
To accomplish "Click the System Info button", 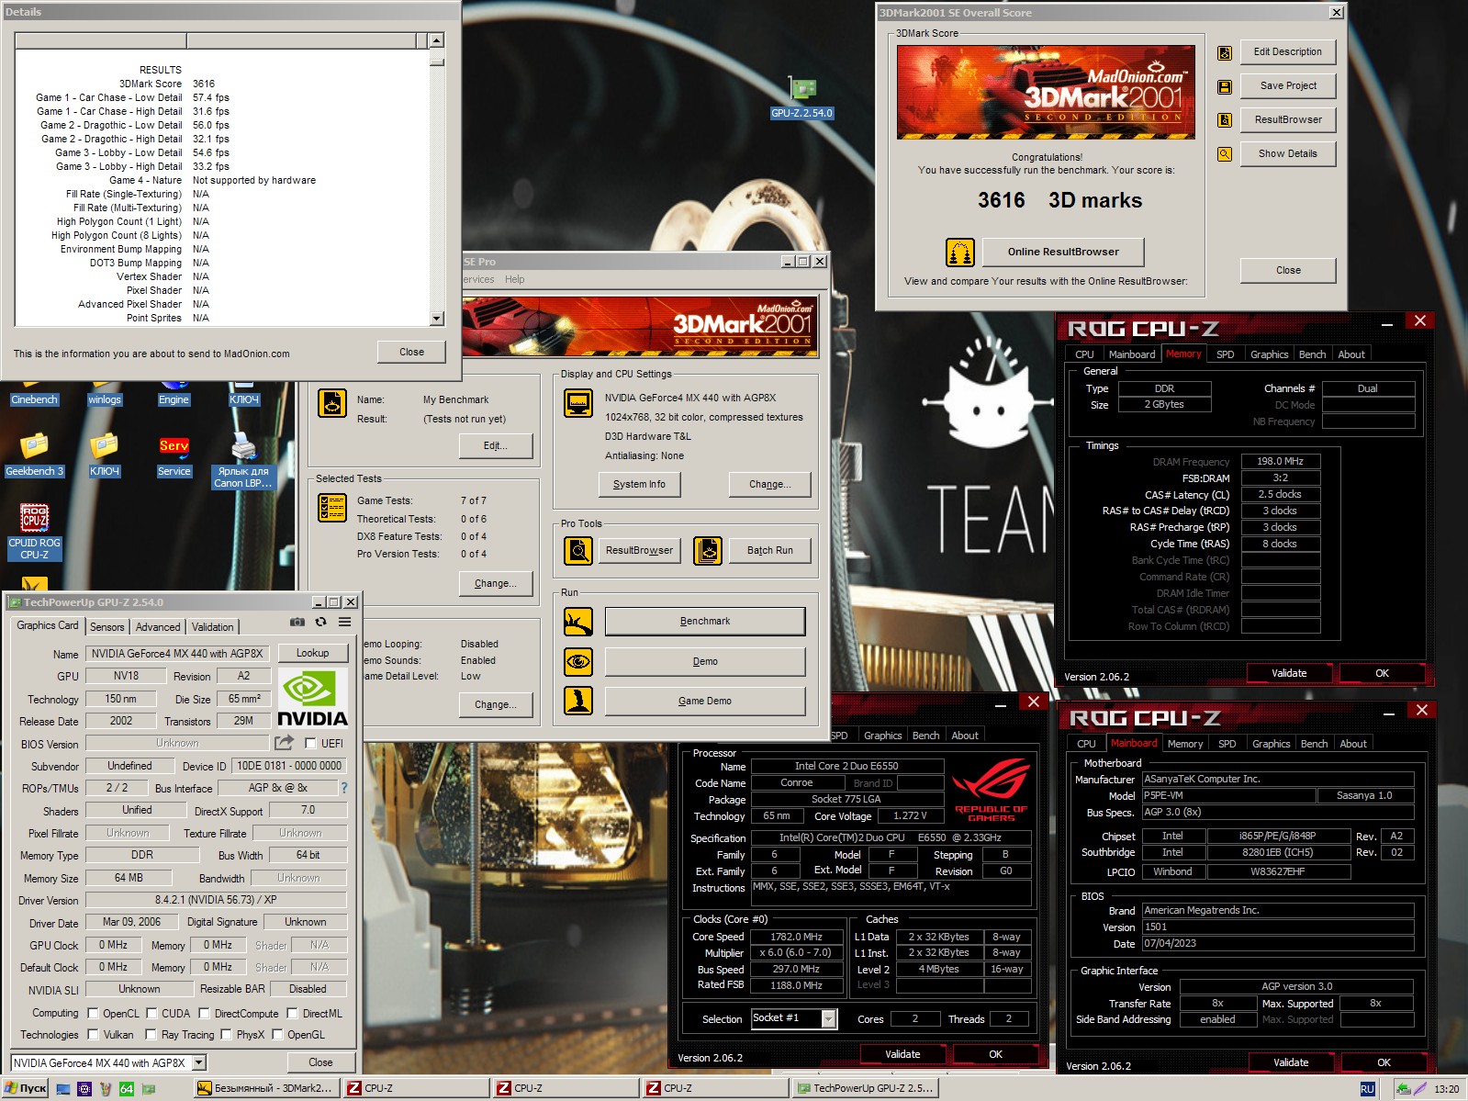I will pyautogui.click(x=639, y=484).
